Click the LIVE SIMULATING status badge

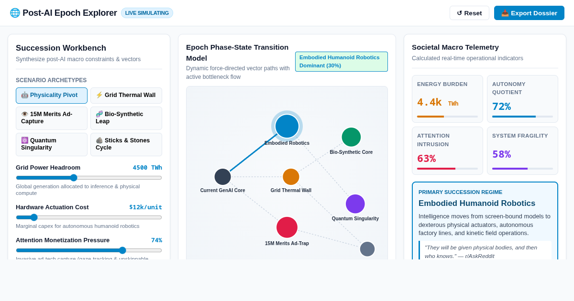(x=147, y=13)
